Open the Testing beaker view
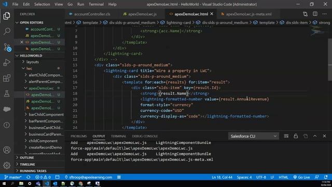Viewport: 332px width, 187px height. coord(7,94)
